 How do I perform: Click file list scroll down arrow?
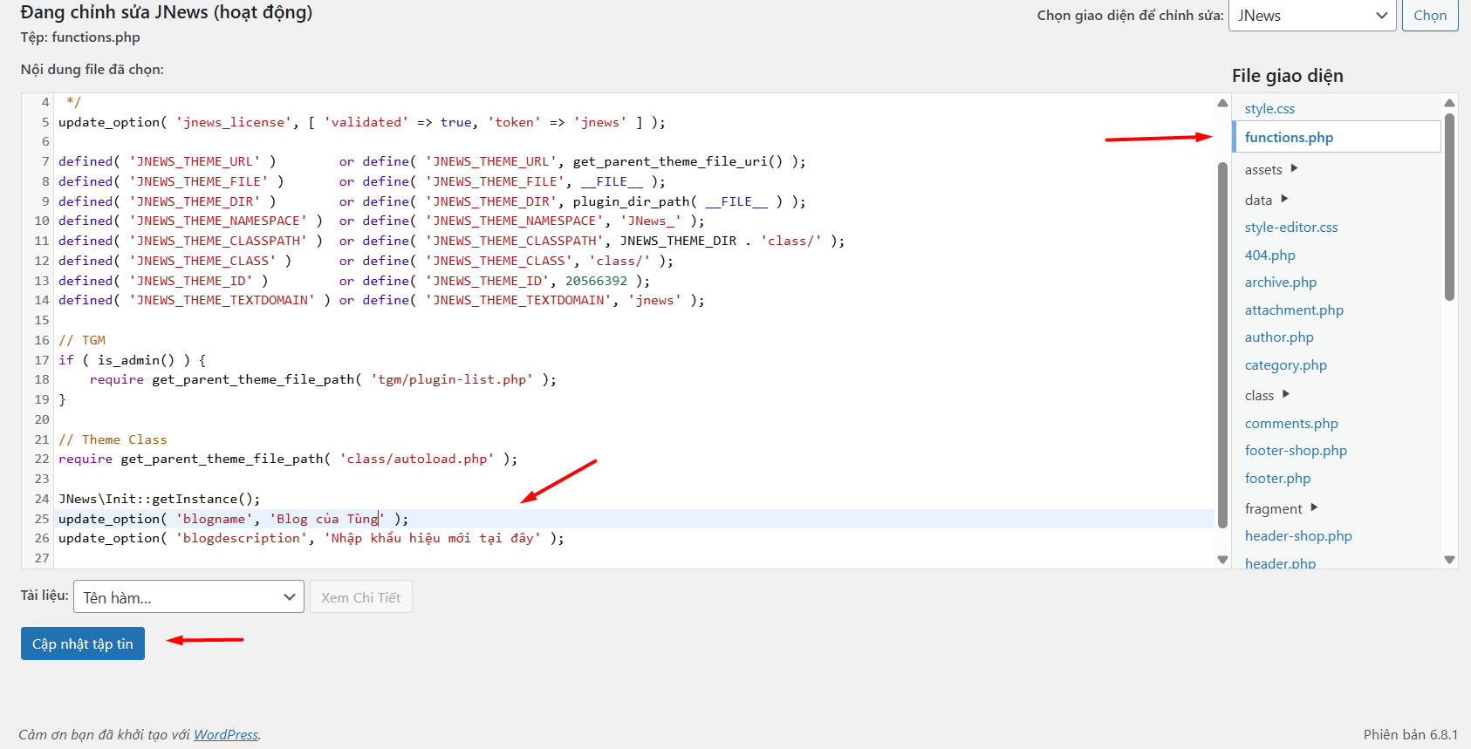point(1449,560)
